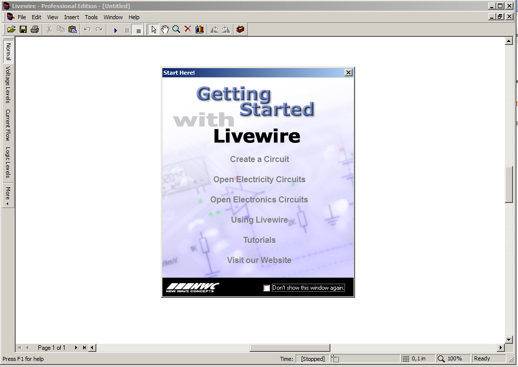Select the hand pan tool
Screen dimensions: 518x367
[x=165, y=29]
